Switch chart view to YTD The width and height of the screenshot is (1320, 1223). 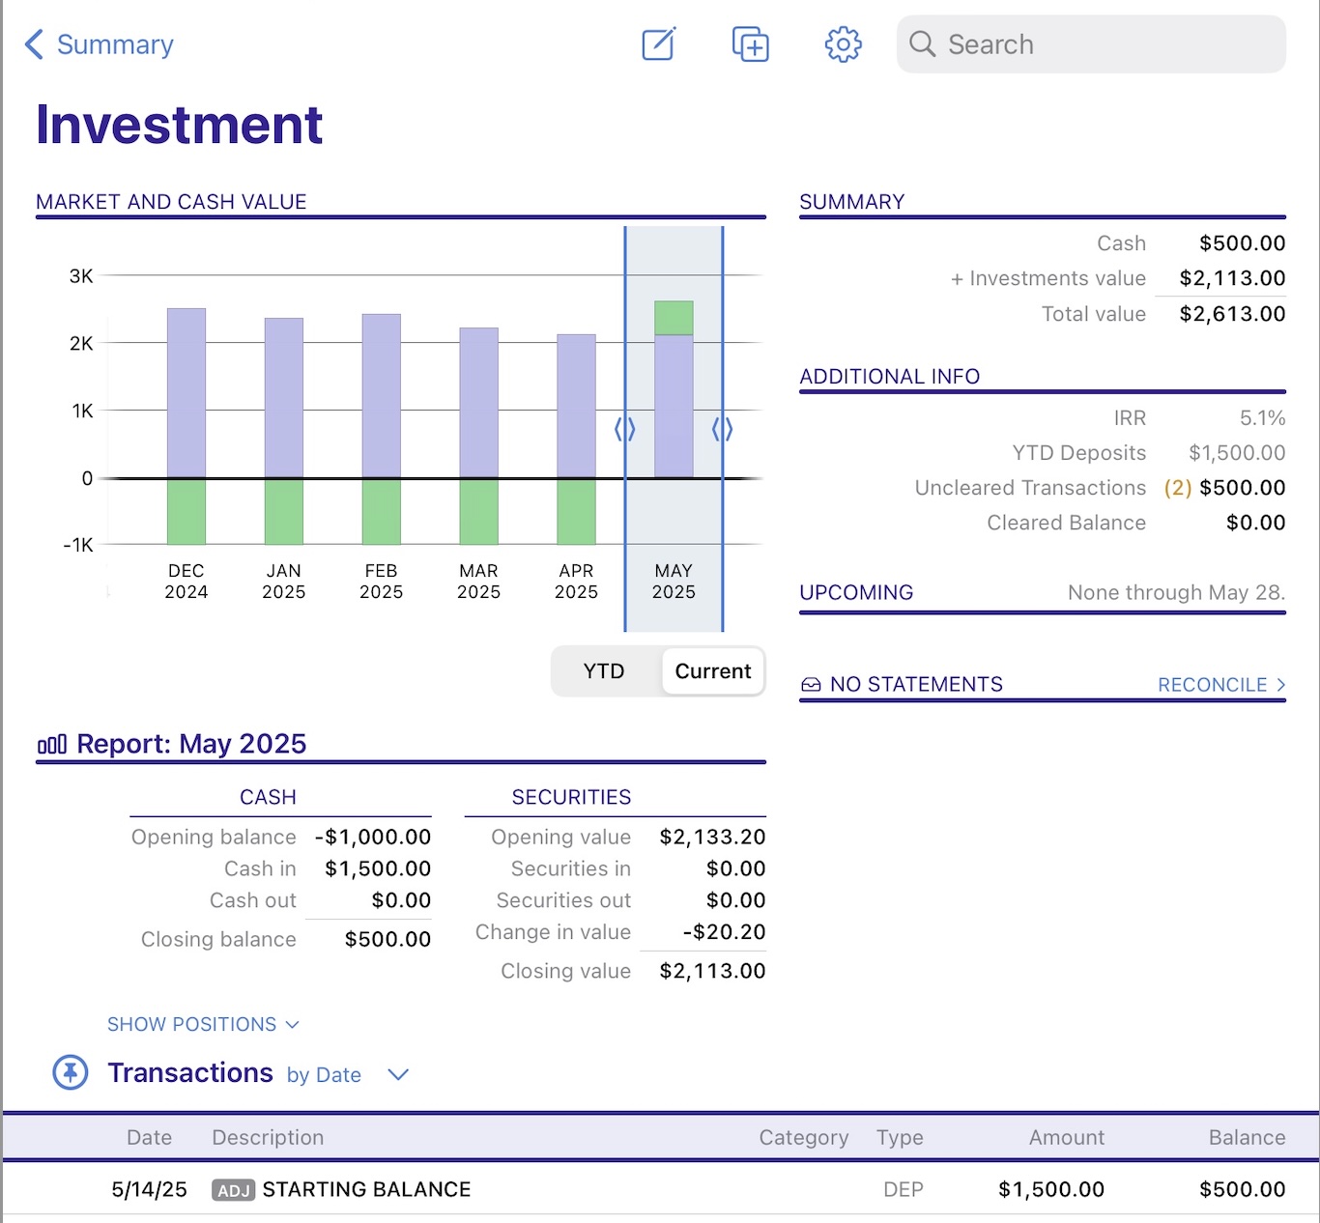point(604,671)
